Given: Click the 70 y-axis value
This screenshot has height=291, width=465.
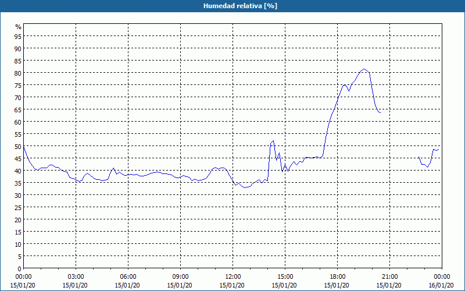Looking at the screenshot, I should pos(18,97).
